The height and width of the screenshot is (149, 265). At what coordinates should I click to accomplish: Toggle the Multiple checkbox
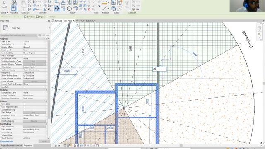pyautogui.click(x=48, y=17)
